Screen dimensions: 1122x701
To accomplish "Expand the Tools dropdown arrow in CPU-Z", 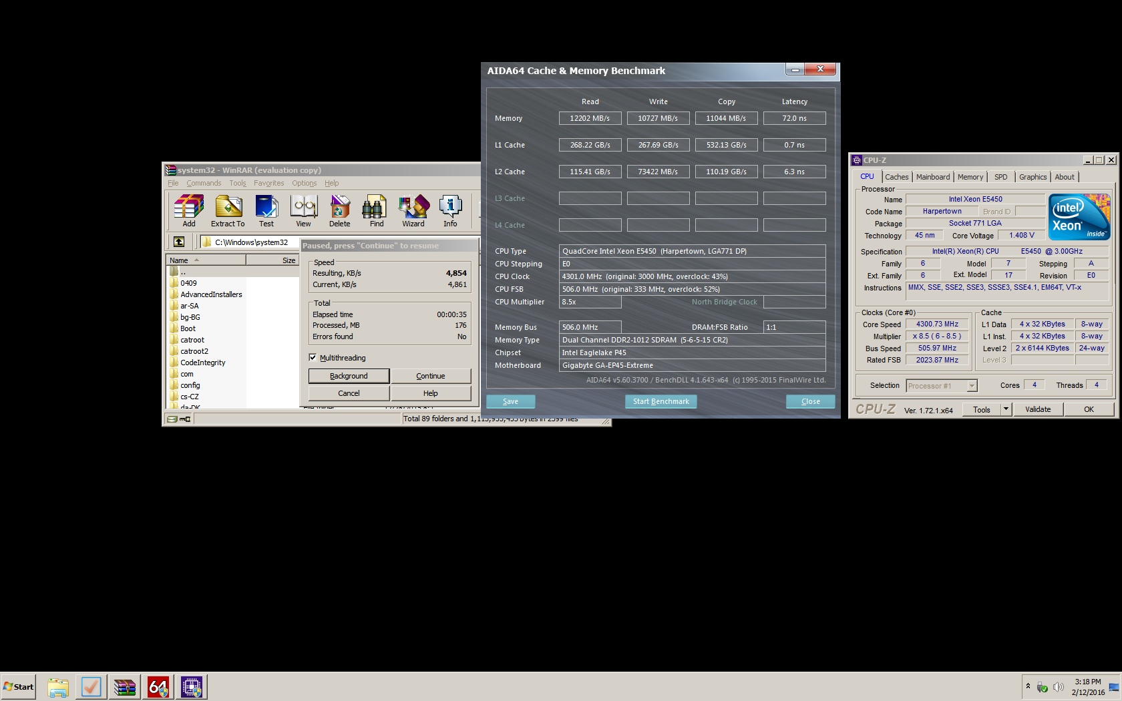I will coord(1006,409).
